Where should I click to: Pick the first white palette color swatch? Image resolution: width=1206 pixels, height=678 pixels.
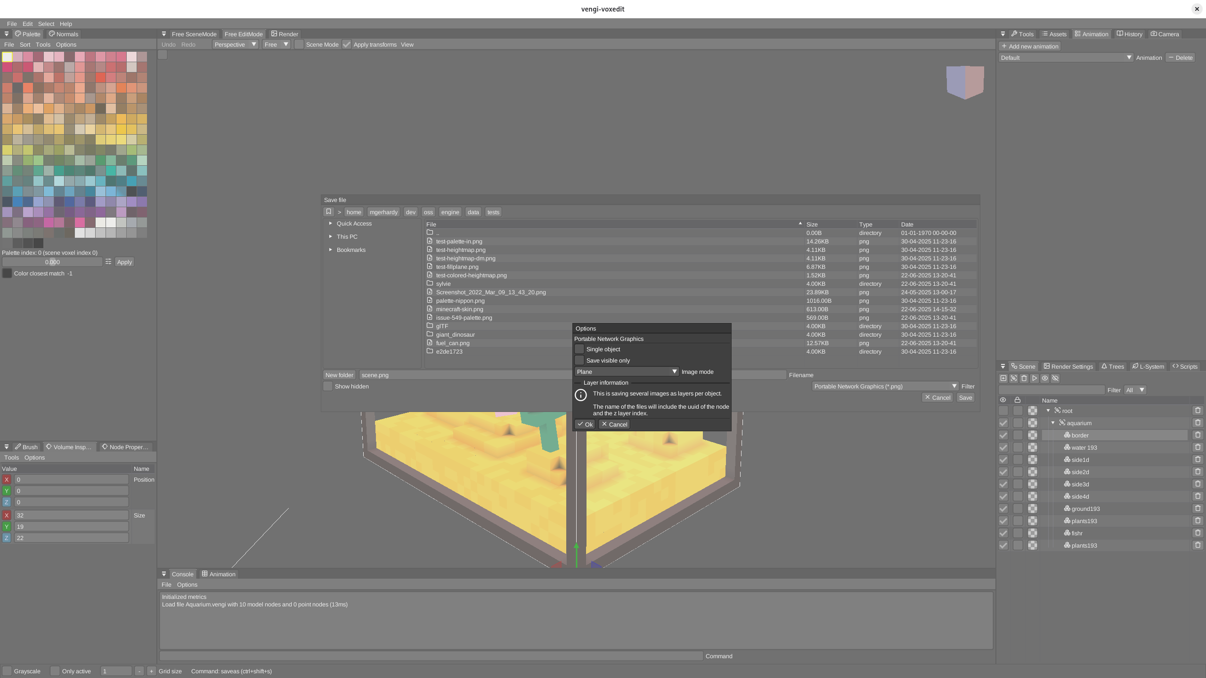8,56
